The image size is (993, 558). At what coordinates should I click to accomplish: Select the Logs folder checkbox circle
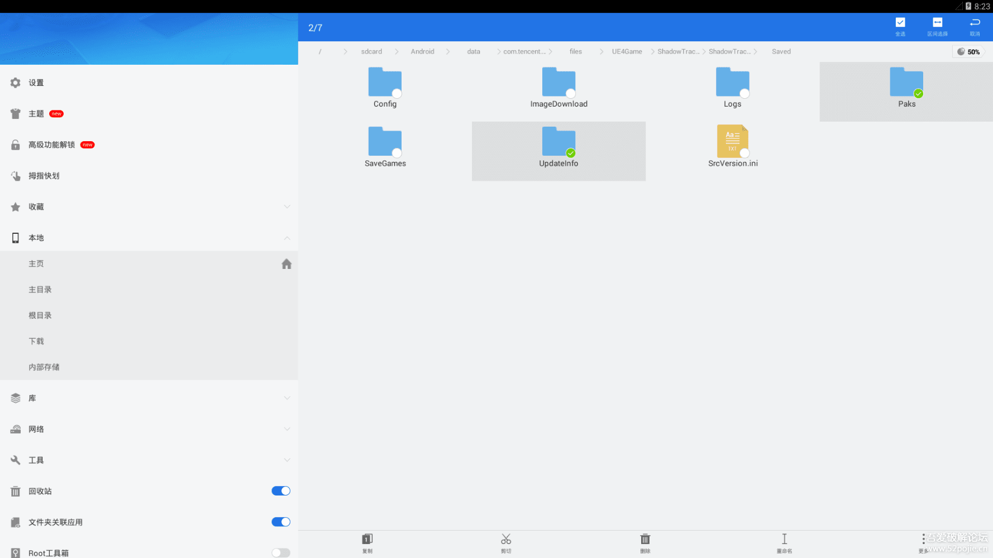coord(744,94)
